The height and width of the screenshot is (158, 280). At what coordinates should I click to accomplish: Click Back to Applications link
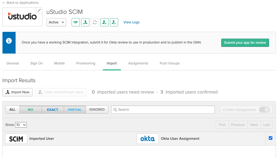[20, 3]
